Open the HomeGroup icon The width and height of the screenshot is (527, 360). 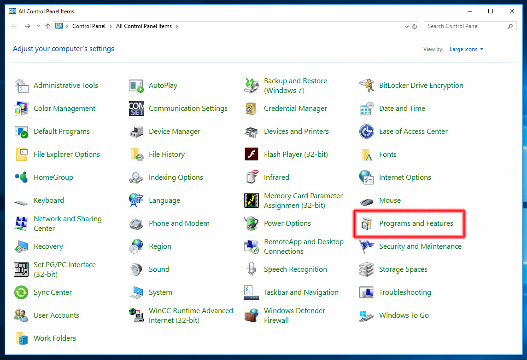point(22,177)
